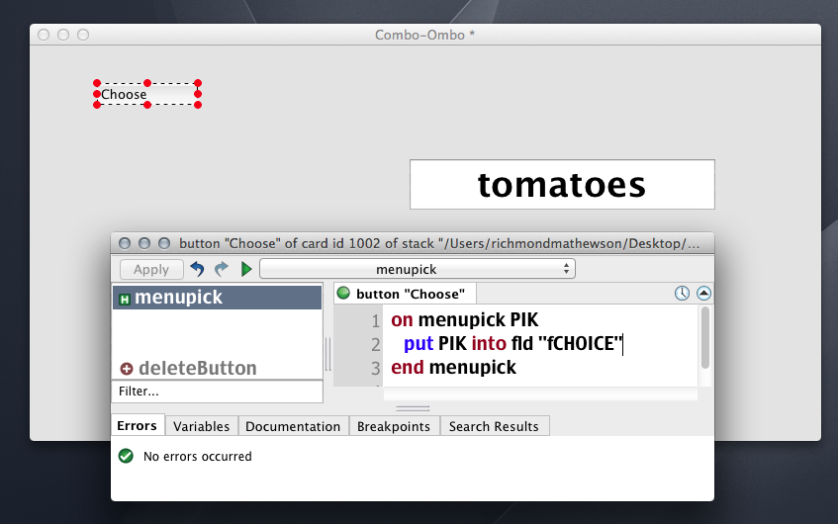The image size is (838, 524).
Task: Click the redo arrow in script editor
Action: [x=222, y=269]
